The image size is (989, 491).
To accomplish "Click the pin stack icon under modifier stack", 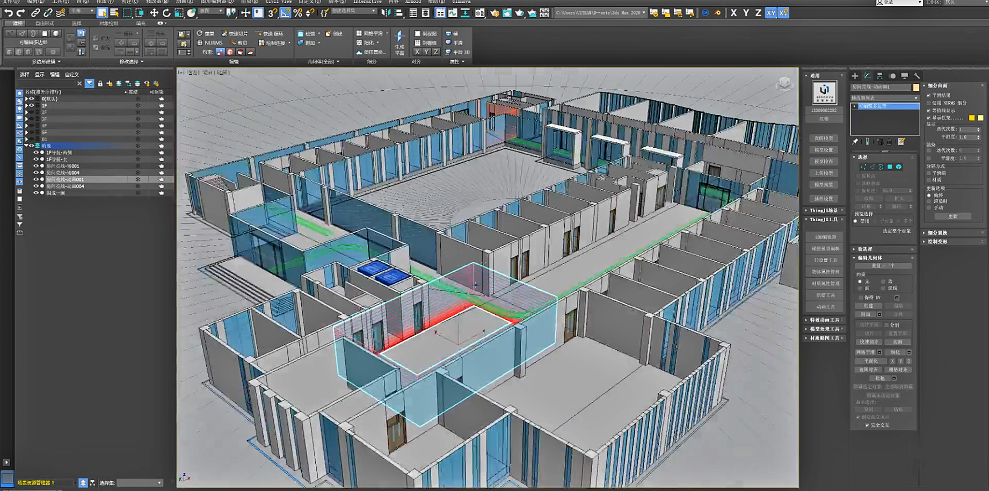I will coord(855,141).
